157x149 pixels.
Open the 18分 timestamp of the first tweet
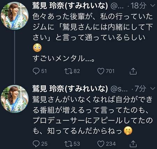[x=139, y=6]
